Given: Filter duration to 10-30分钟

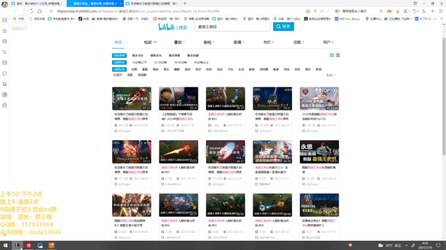Looking at the screenshot, I should coord(160,62).
